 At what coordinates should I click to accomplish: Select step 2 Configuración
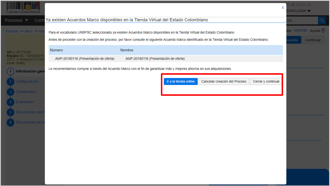pyautogui.click(x=23, y=81)
